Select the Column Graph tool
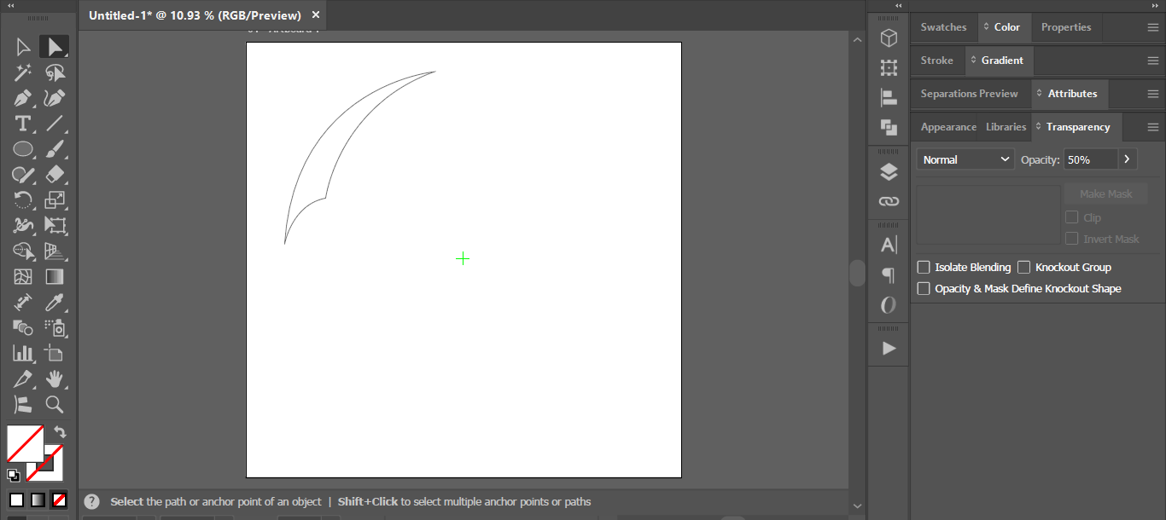 click(x=23, y=353)
